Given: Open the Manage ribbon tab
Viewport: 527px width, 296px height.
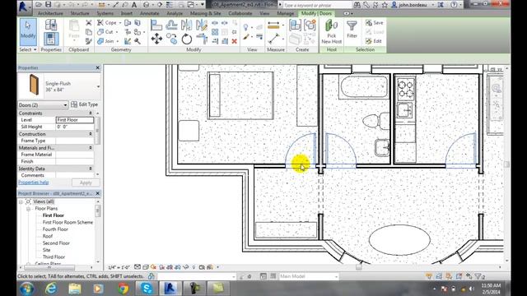Looking at the screenshot, I should (286, 13).
